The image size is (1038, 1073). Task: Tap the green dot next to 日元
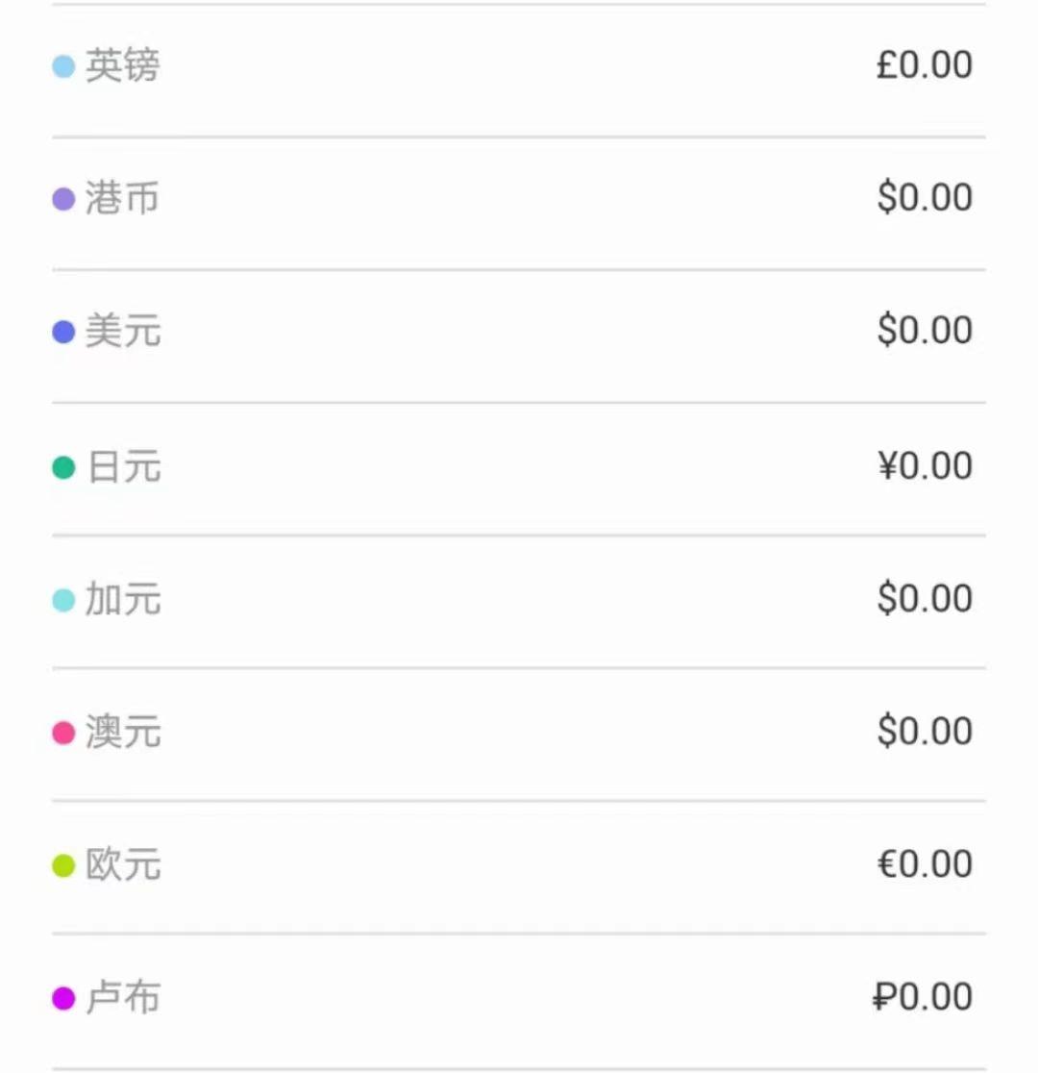pos(63,468)
